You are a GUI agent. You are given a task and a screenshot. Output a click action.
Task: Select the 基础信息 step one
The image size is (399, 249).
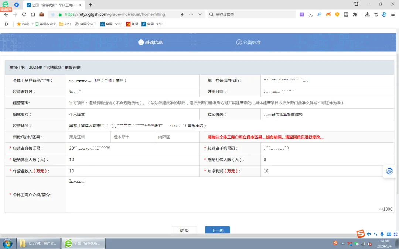[x=150, y=42]
